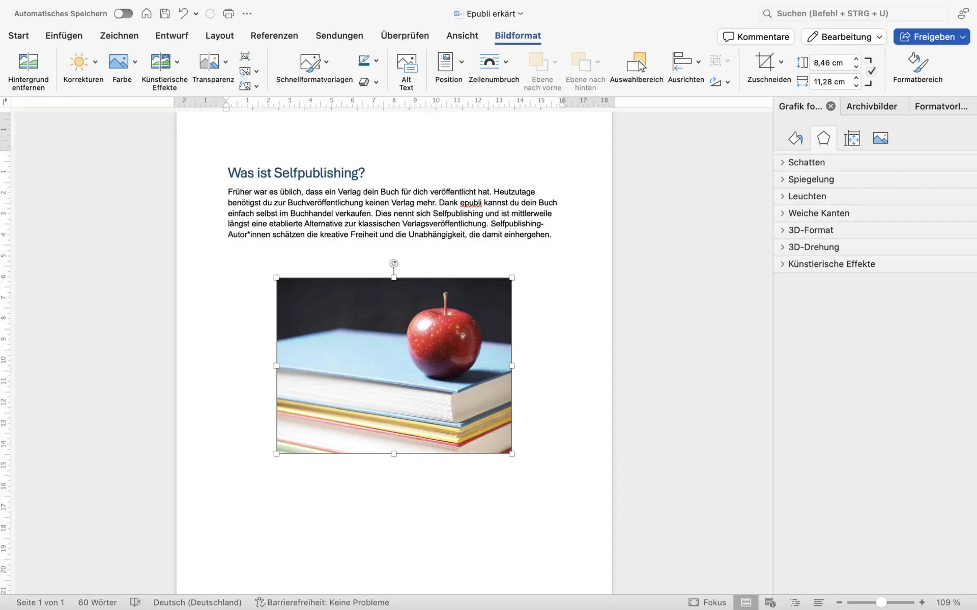Select the Effects pentagon pane icon
This screenshot has width=977, height=610.
823,138
